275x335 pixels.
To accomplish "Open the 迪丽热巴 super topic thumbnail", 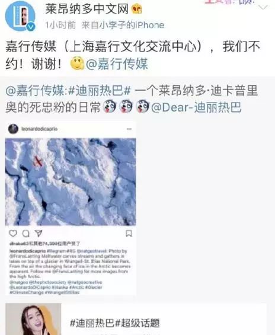I will tap(33, 319).
